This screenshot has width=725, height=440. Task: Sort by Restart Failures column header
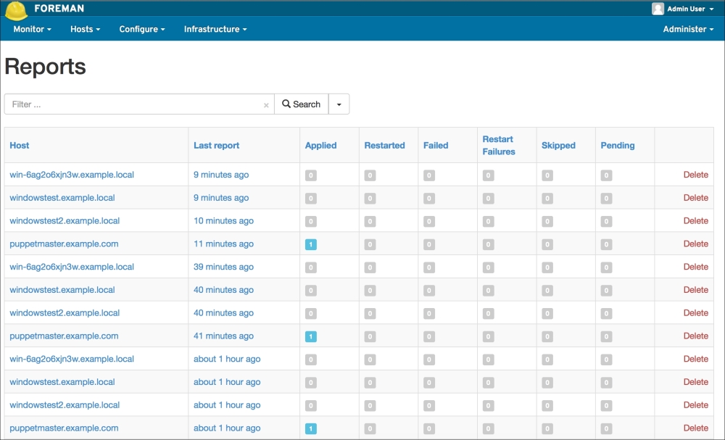[x=498, y=146]
